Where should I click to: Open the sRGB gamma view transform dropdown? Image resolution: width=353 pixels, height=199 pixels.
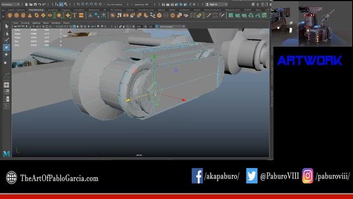172,27
